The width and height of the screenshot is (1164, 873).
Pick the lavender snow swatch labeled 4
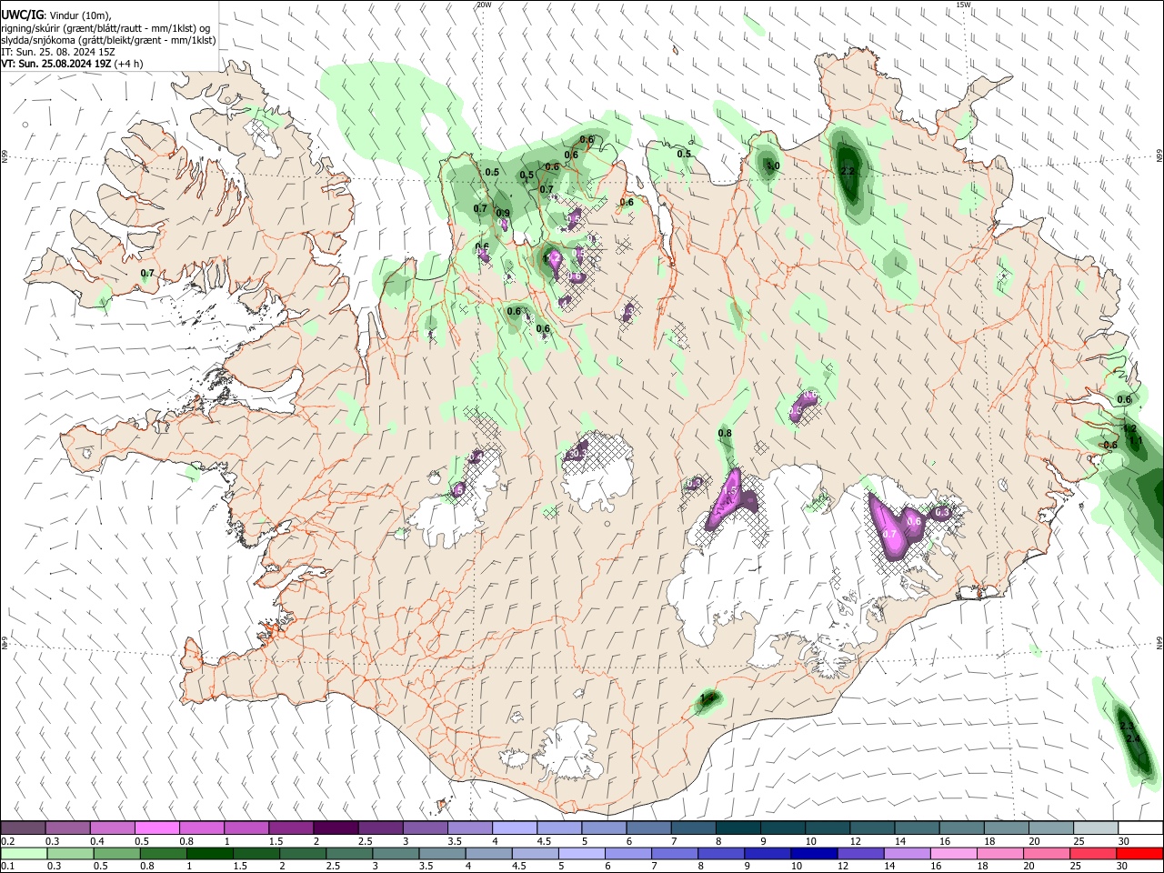click(514, 828)
